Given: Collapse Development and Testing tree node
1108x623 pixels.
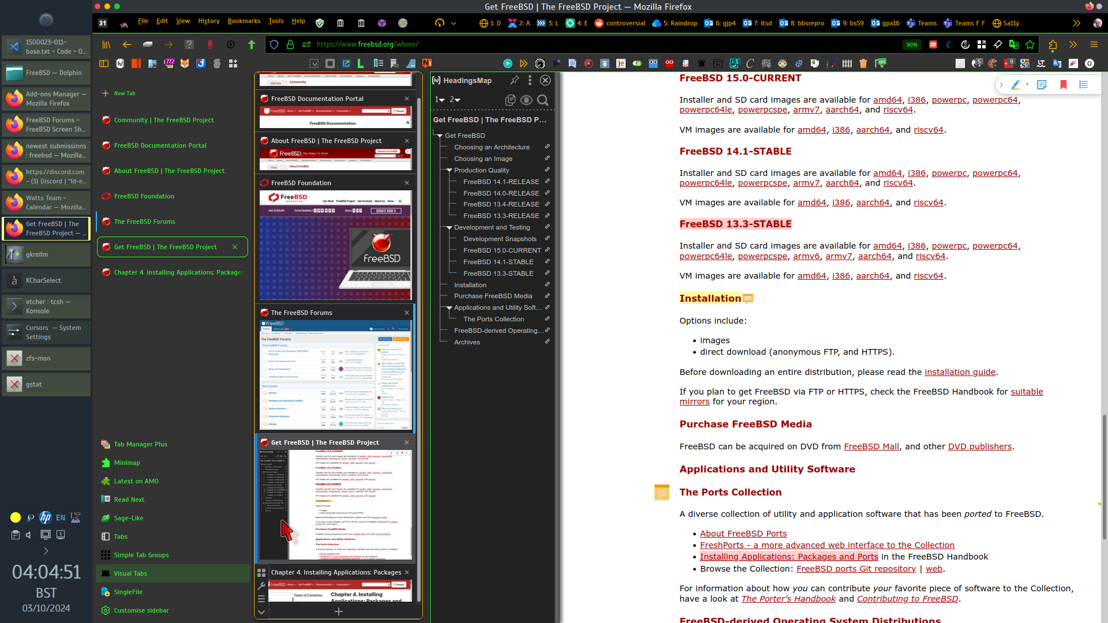Looking at the screenshot, I should tap(449, 228).
